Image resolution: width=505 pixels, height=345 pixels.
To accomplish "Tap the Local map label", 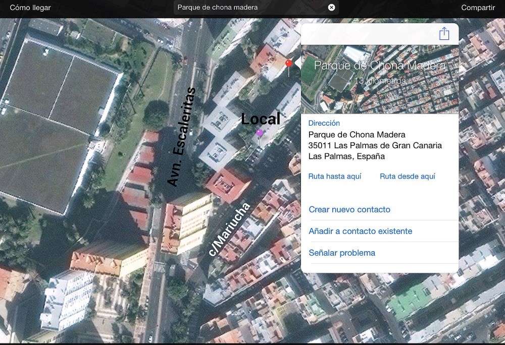I will (261, 119).
